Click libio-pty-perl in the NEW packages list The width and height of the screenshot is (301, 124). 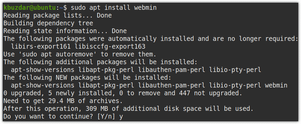point(235,85)
